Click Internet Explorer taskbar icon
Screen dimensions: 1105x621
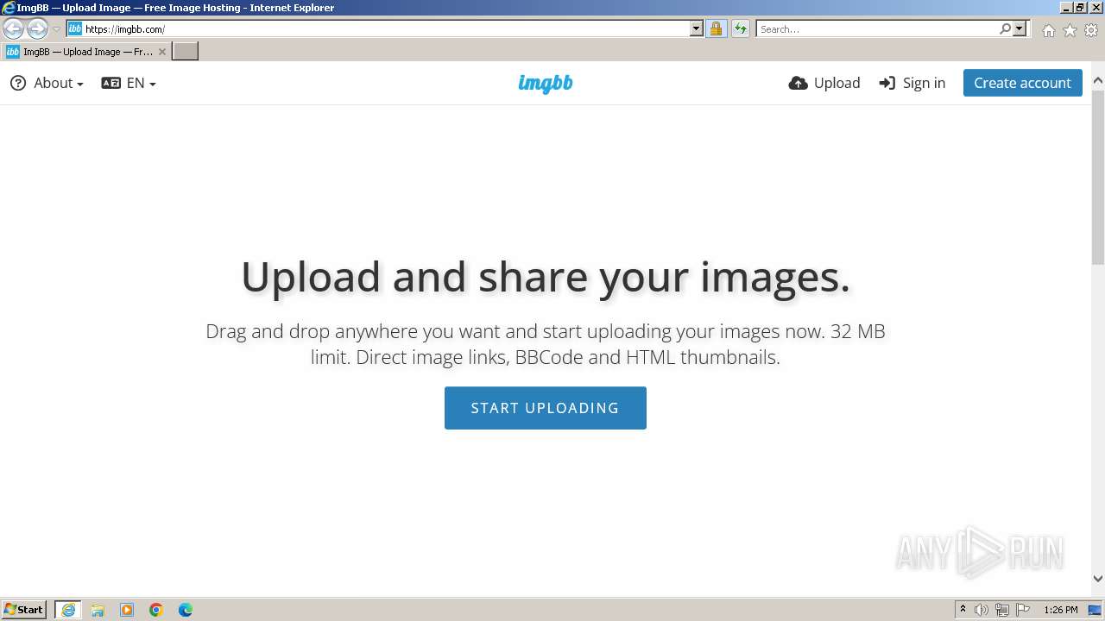[68, 610]
